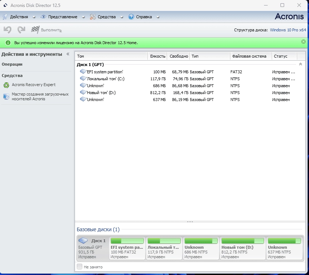
Task: Click the Не занято legend square
Action: coord(79,267)
